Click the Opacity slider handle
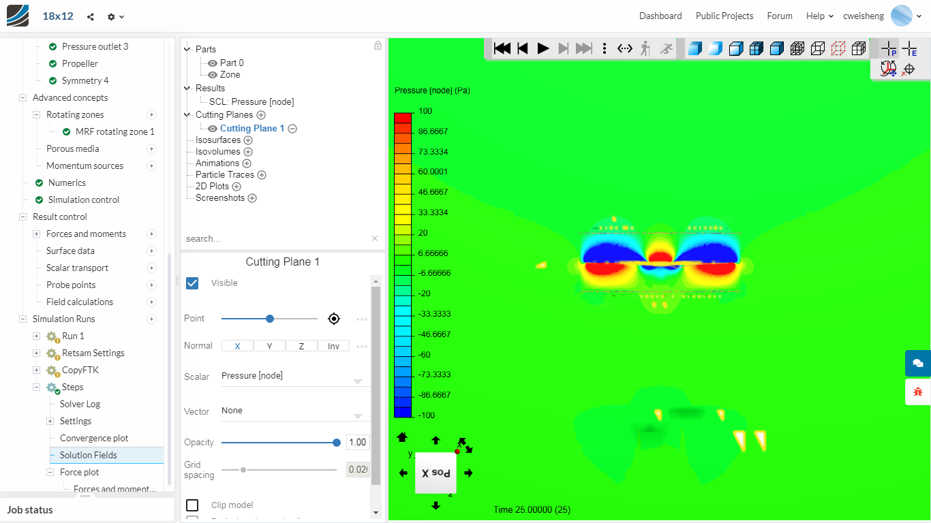Image resolution: width=931 pixels, height=523 pixels. [x=337, y=443]
